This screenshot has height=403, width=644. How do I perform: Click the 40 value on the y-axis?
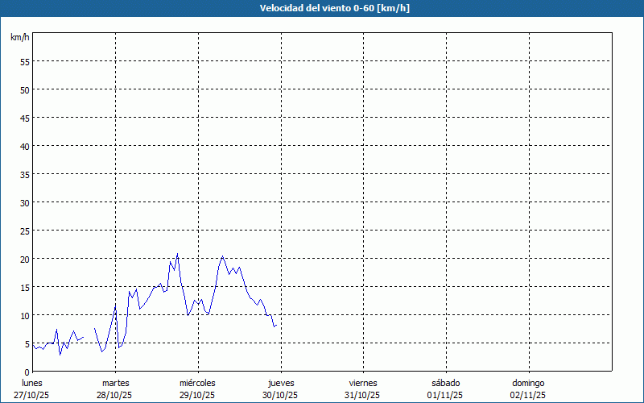[24, 146]
